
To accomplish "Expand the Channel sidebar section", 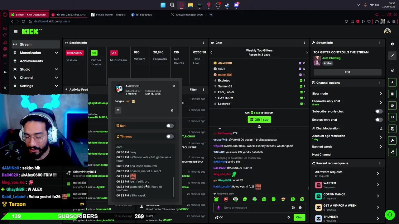I will [x=56, y=78].
